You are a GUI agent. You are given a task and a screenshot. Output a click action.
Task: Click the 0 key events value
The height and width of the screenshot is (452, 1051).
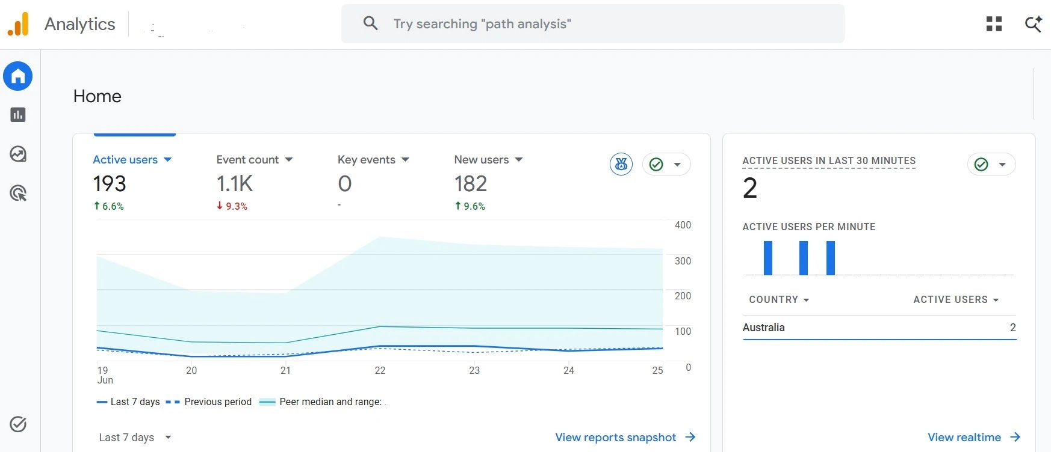coord(345,183)
